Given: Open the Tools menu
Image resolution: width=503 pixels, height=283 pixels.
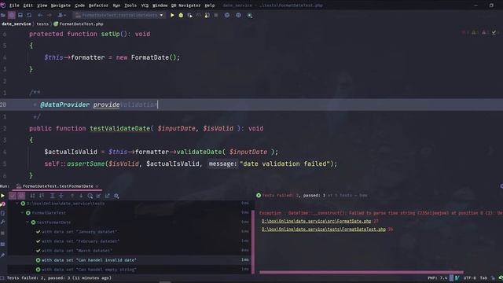Looking at the screenshot, I should tap(130, 6).
